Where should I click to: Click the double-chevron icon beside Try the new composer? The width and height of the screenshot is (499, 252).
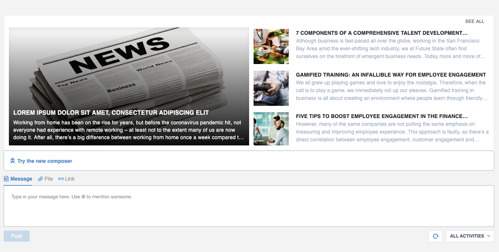[x=13, y=161]
